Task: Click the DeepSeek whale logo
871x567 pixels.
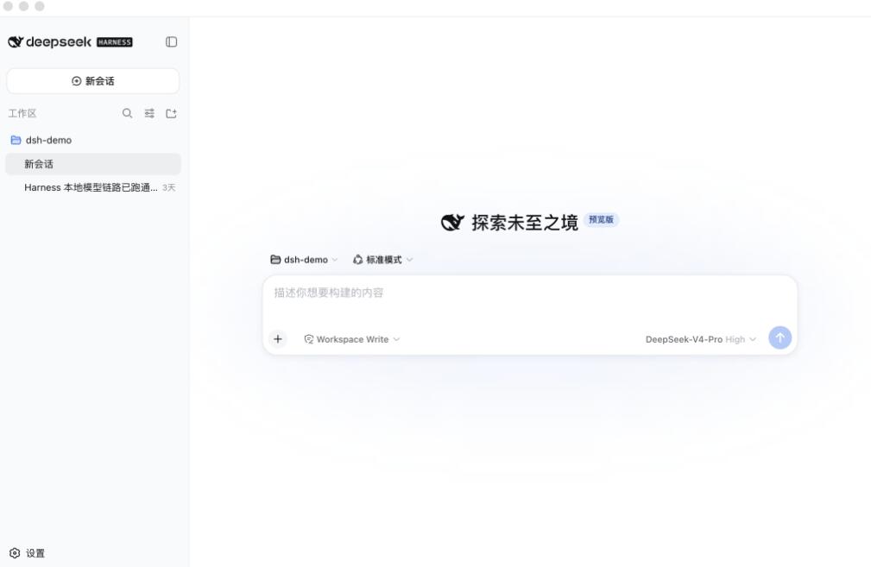Action: coord(16,41)
